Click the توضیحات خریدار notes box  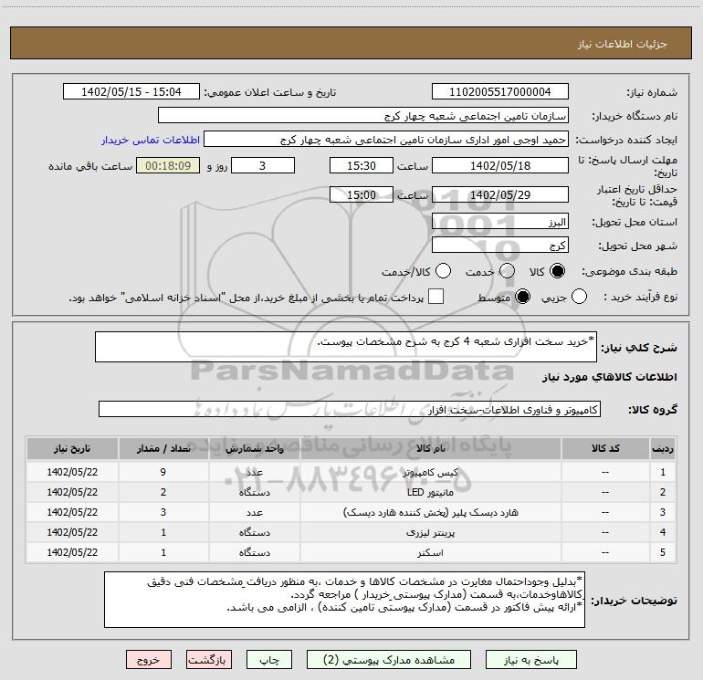[344, 600]
